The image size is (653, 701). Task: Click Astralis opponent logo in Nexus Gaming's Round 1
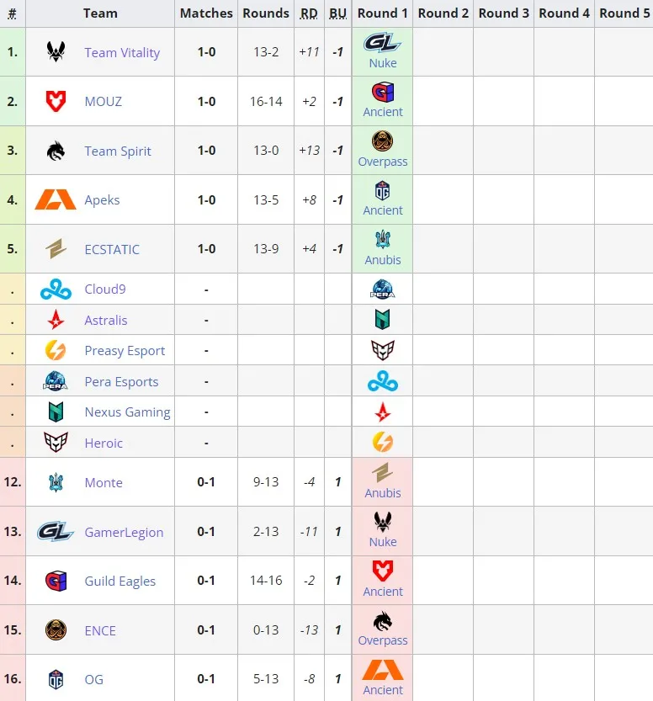click(383, 412)
